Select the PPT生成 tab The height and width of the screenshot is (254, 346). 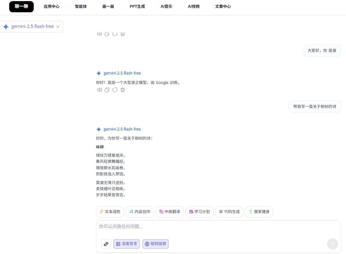coord(137,6)
